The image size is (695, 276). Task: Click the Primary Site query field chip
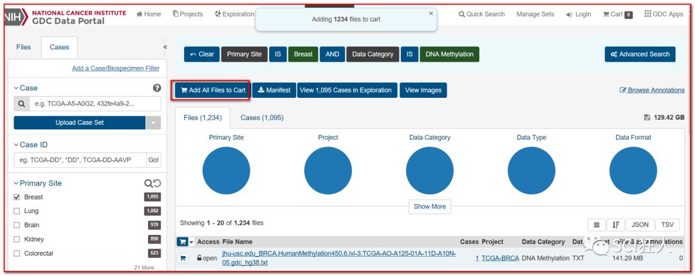pos(245,55)
